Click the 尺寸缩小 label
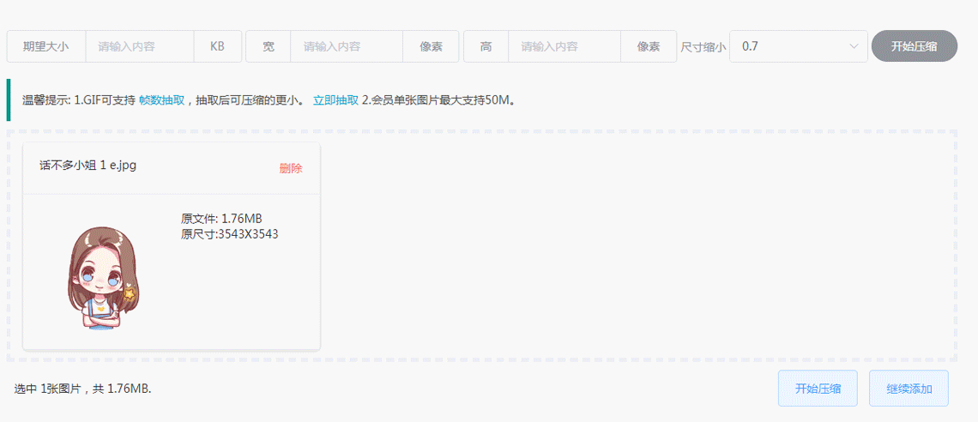Viewport: 978px width, 422px height. click(703, 47)
